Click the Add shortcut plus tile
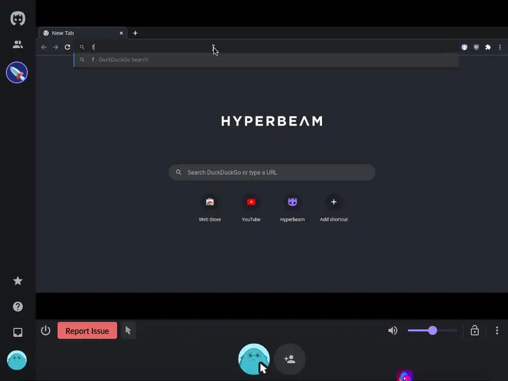This screenshot has width=508, height=381. pos(334,208)
